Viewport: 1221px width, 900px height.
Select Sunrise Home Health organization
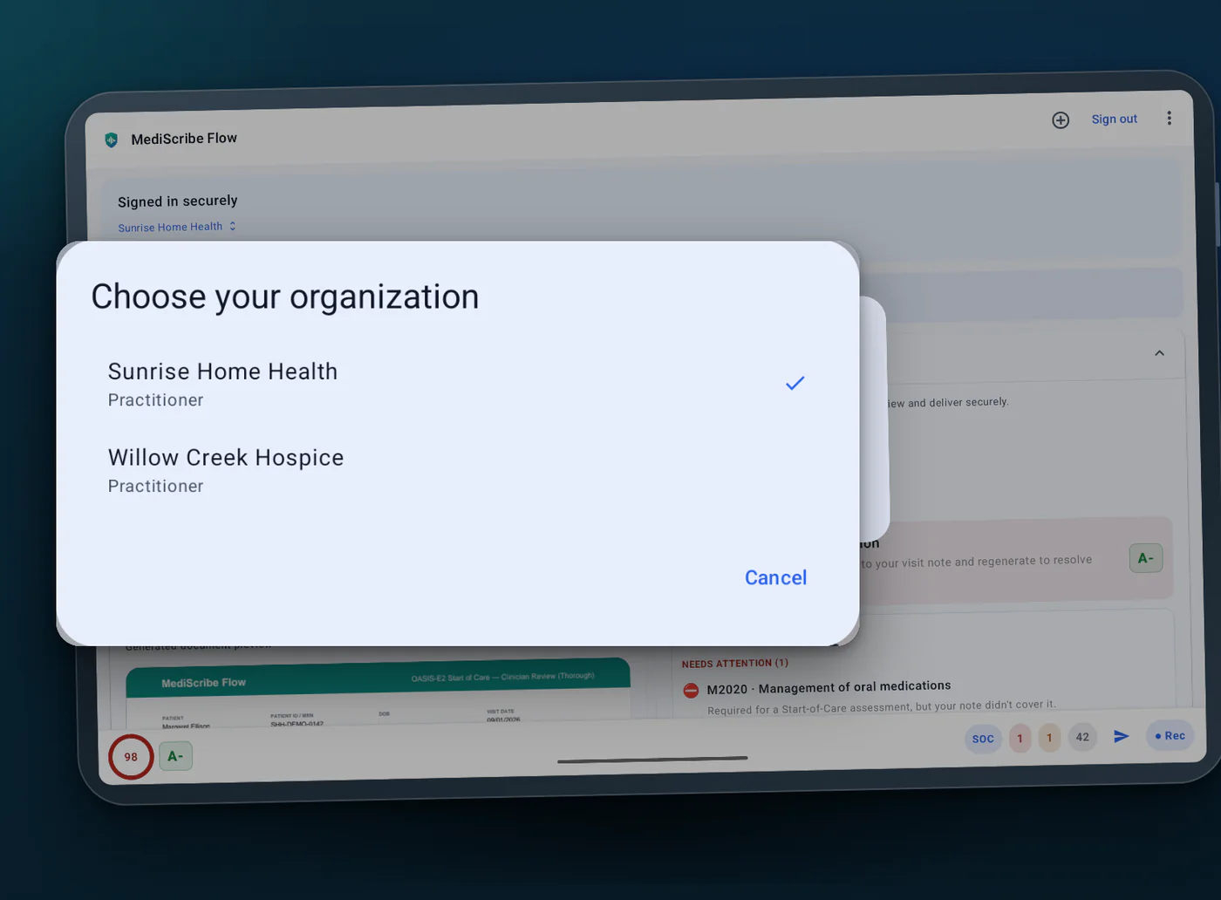(457, 385)
